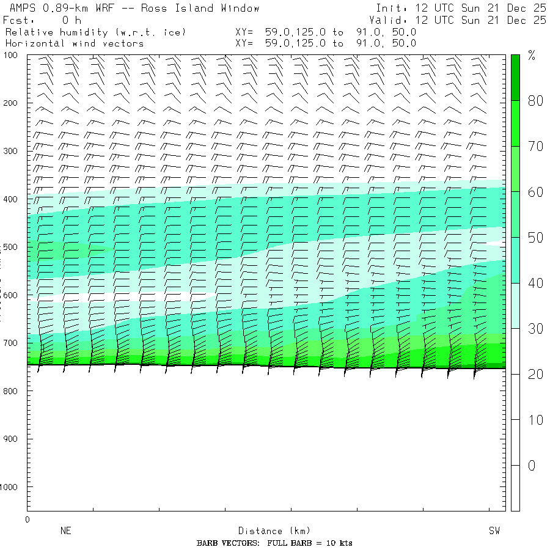Click the 'Horizontal wind vectors' label

point(75,43)
